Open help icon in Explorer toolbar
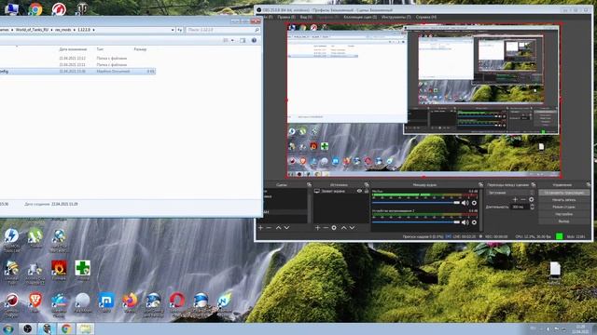 [254, 40]
